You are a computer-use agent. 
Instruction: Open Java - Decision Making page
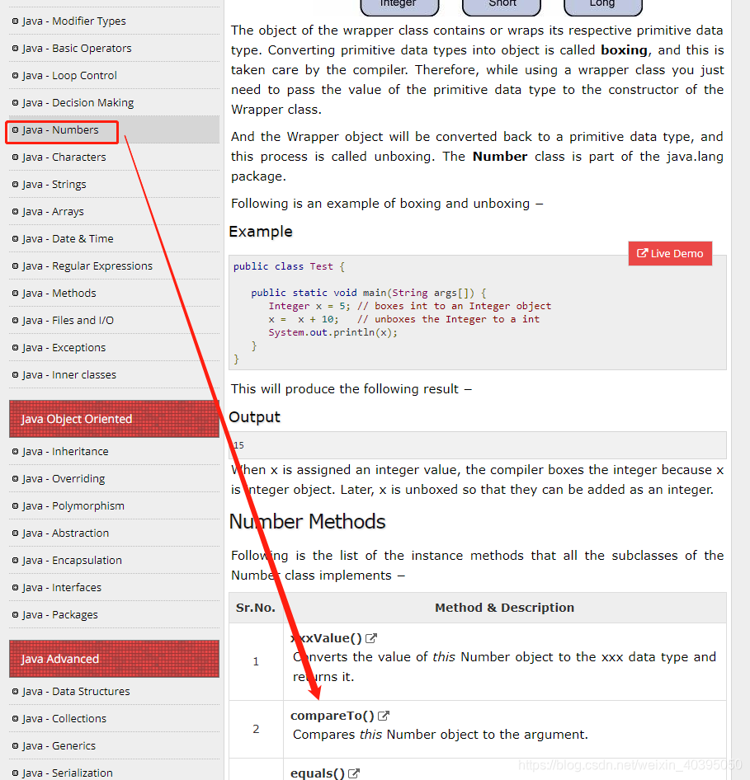(x=78, y=103)
